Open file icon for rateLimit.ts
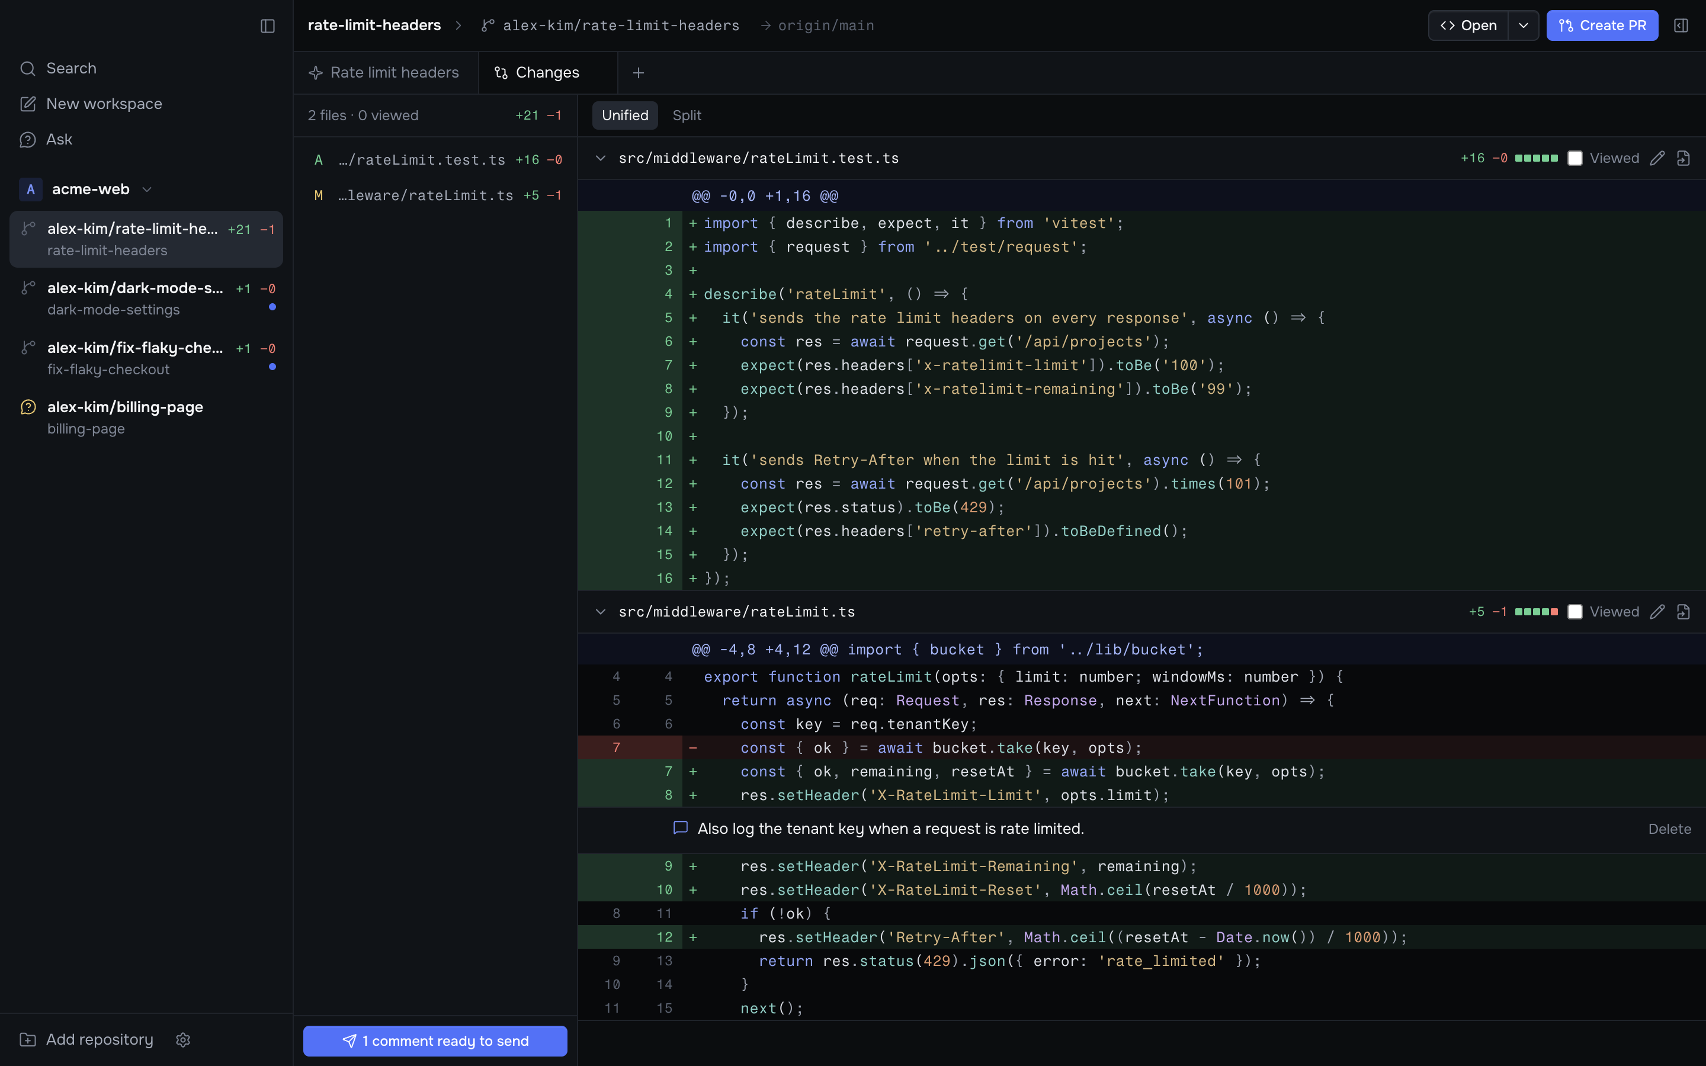This screenshot has height=1066, width=1706. 1683,611
